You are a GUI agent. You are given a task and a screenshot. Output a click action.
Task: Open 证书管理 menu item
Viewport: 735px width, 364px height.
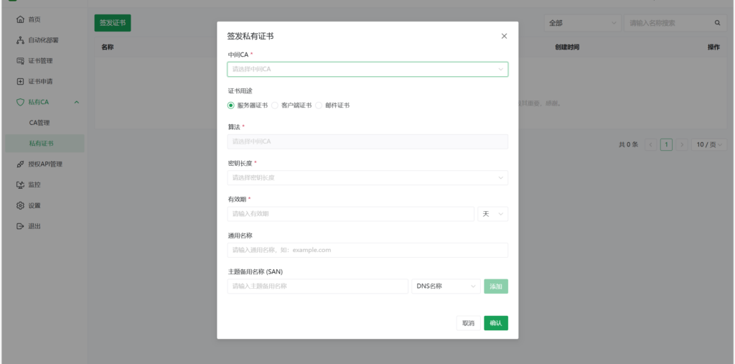[45, 61]
